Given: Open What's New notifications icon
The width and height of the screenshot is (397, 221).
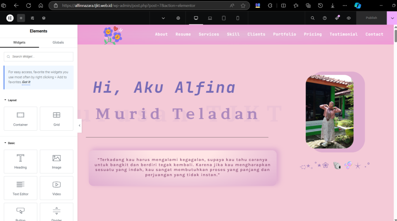Looking at the screenshot, I should pos(337,18).
